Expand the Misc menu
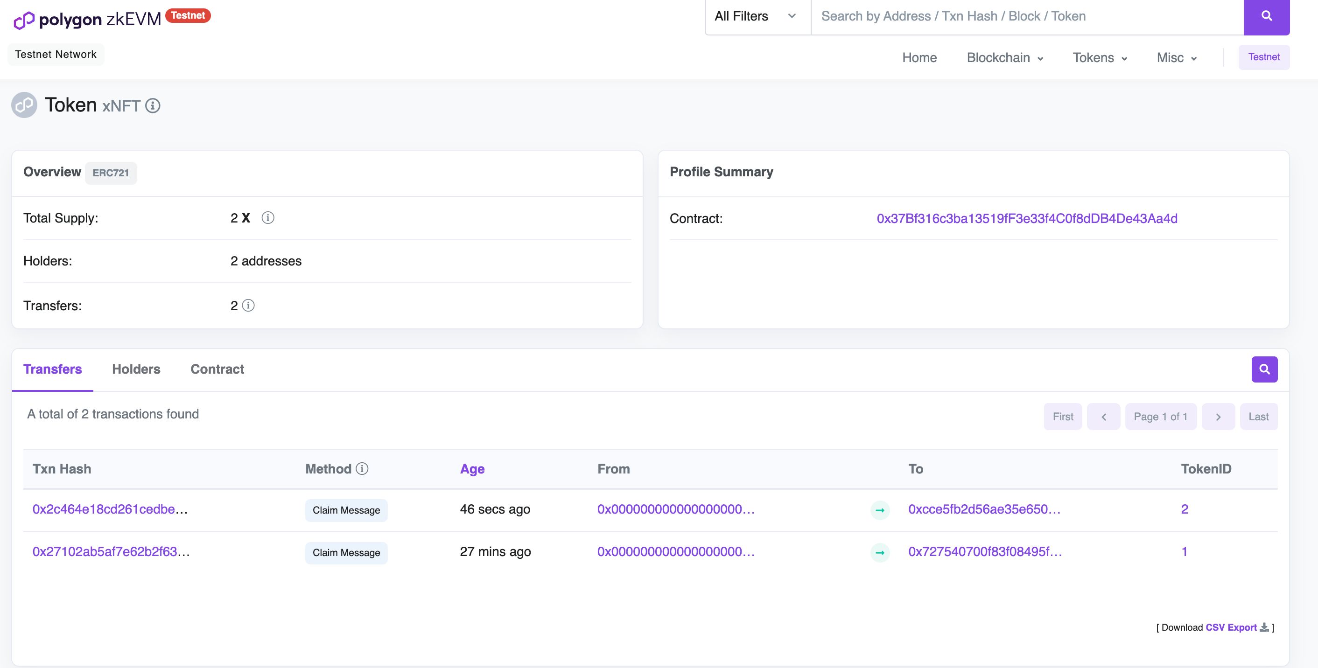This screenshot has height=668, width=1318. click(1177, 58)
